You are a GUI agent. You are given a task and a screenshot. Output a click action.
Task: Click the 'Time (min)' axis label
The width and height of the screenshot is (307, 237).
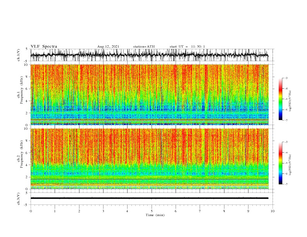(x=155, y=215)
